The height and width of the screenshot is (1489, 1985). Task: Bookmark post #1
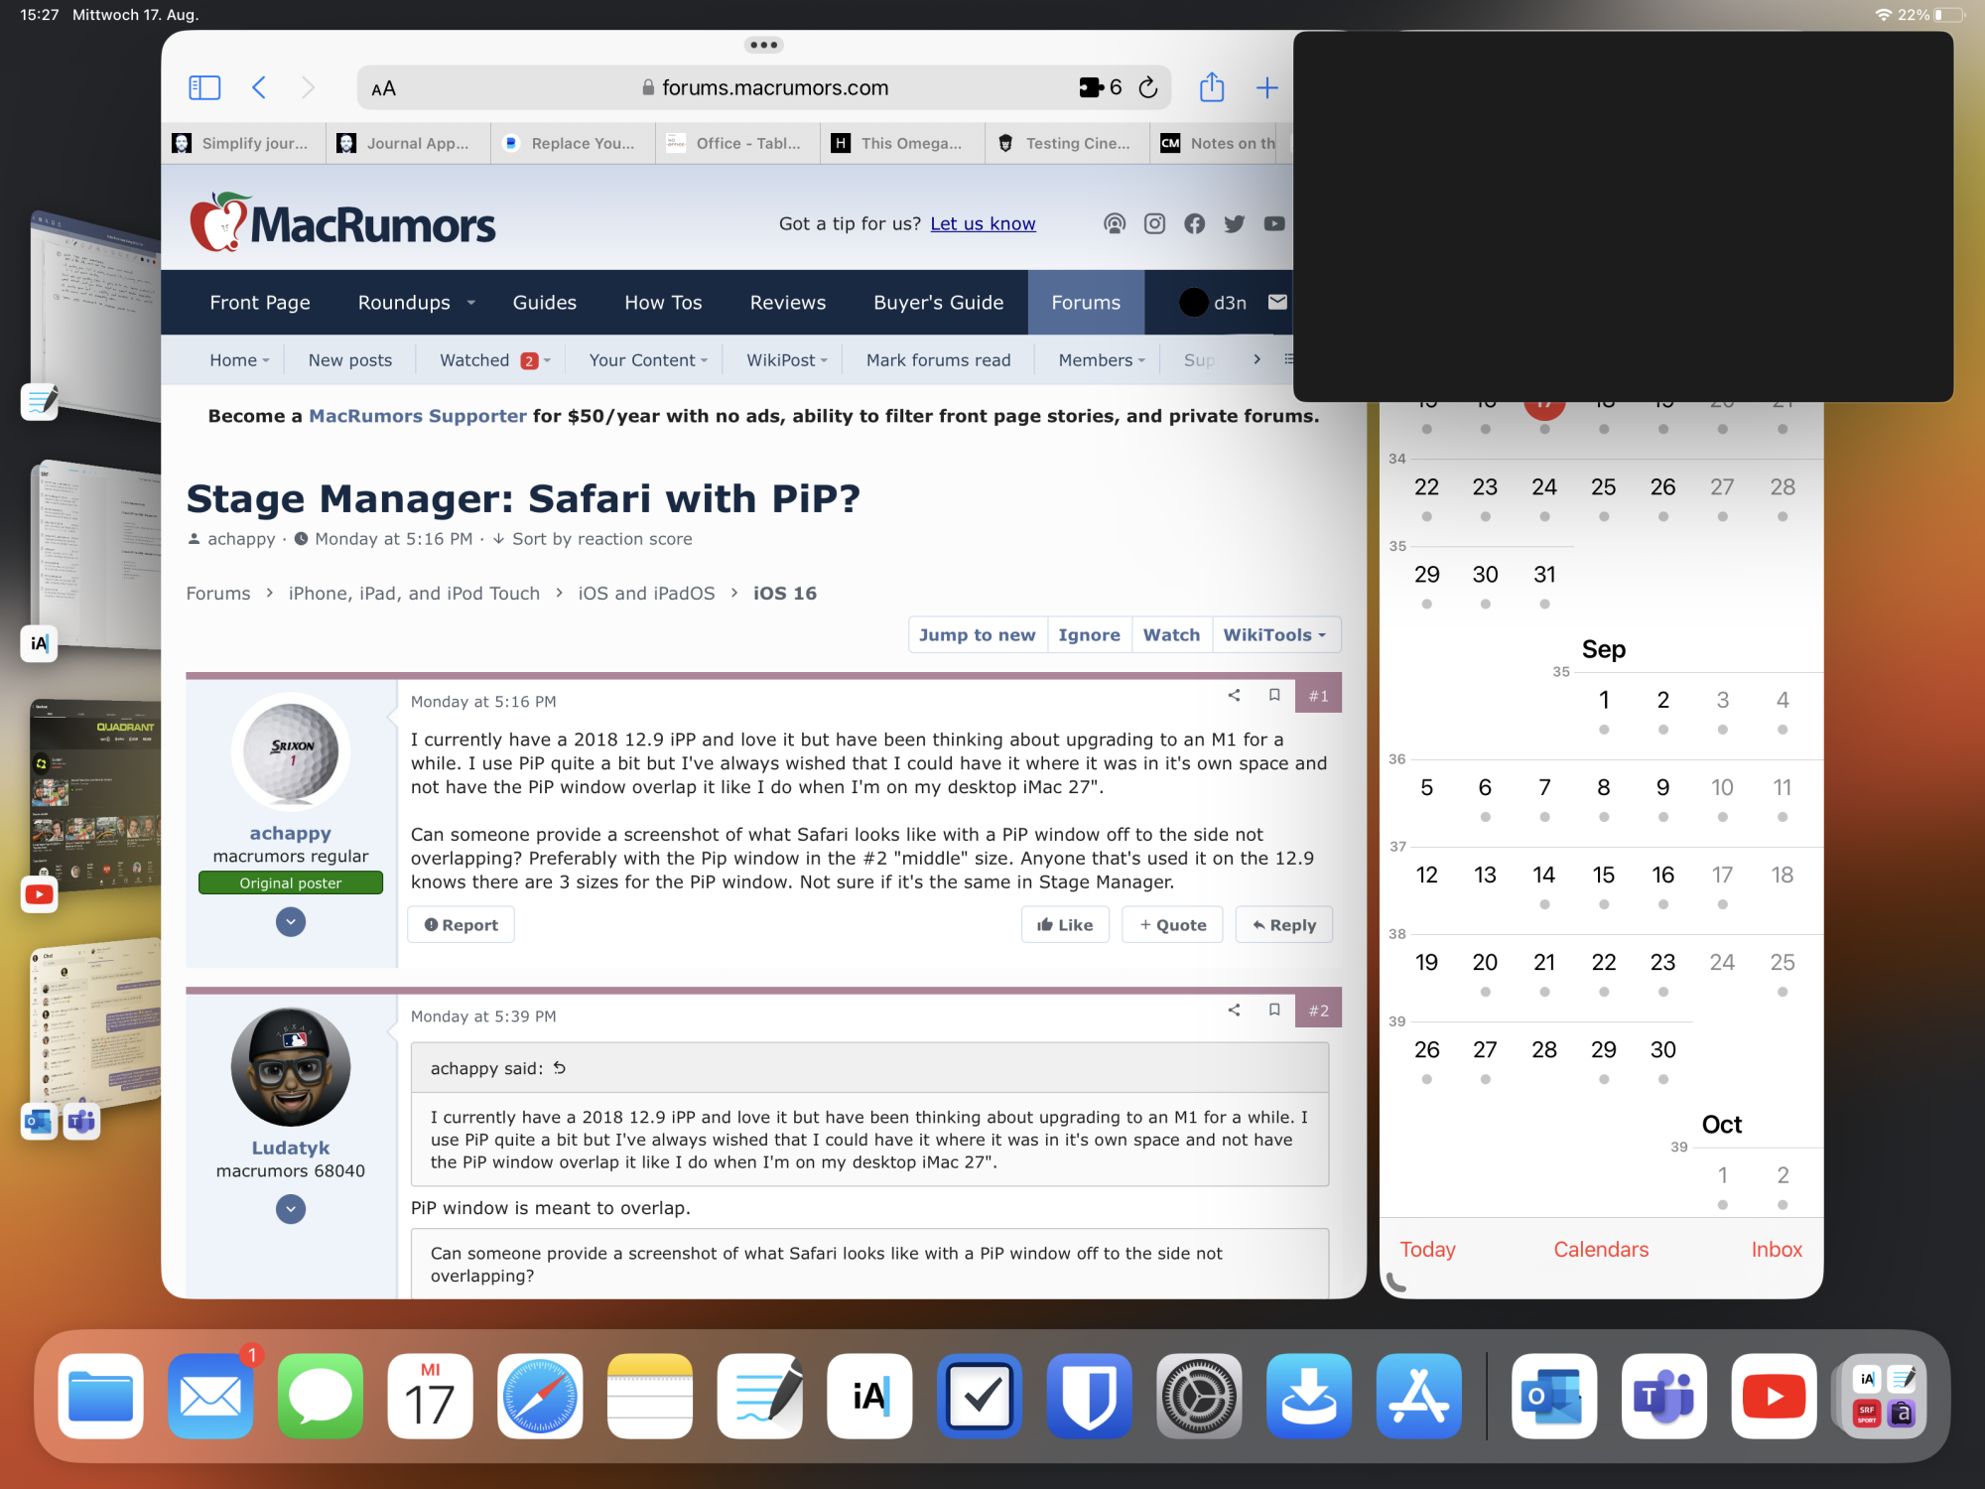(1274, 695)
